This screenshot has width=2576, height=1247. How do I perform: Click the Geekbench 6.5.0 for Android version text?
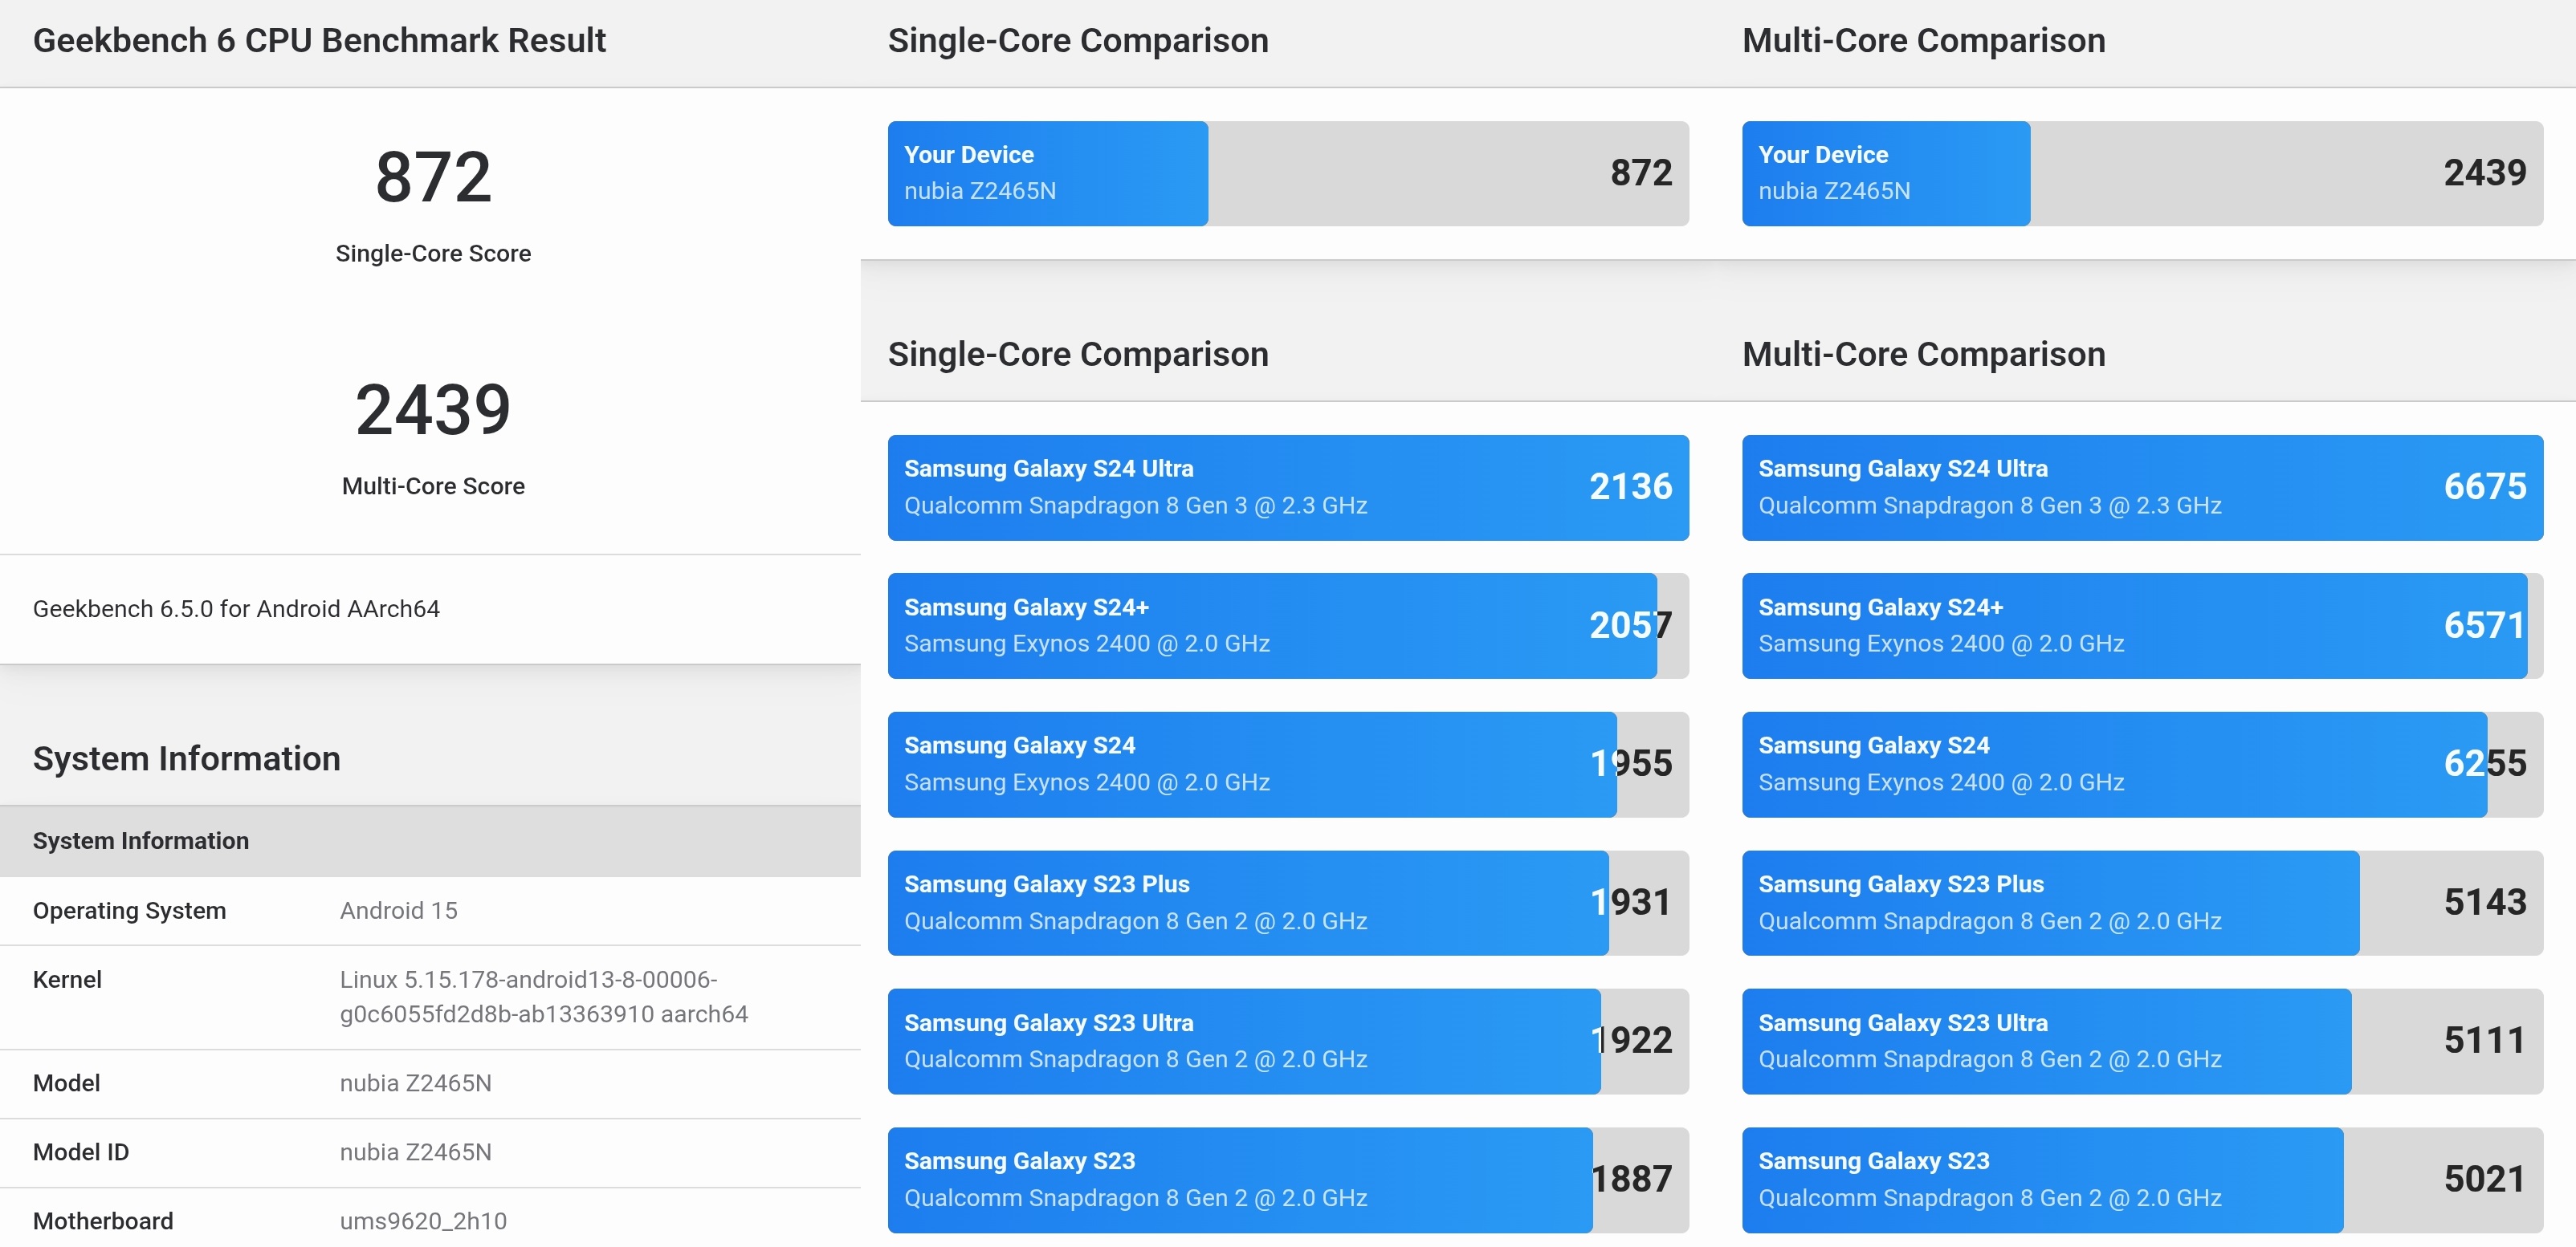[236, 608]
